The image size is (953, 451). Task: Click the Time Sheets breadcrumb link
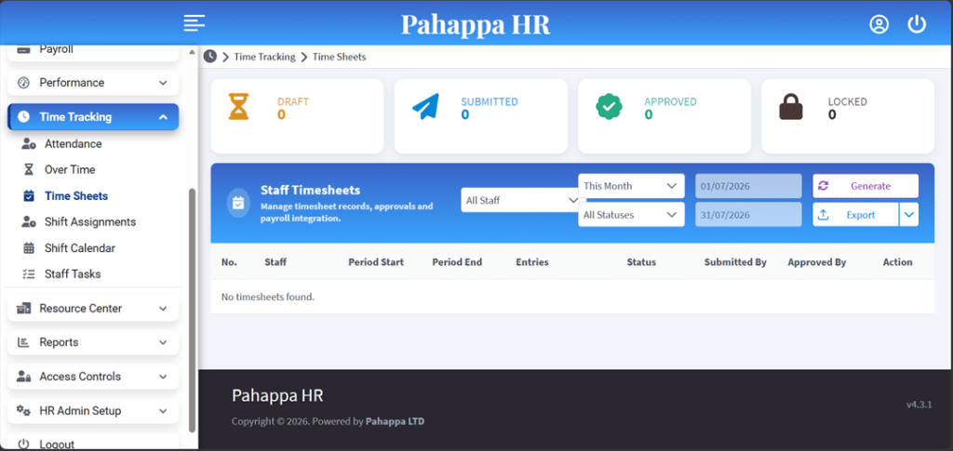pos(339,57)
